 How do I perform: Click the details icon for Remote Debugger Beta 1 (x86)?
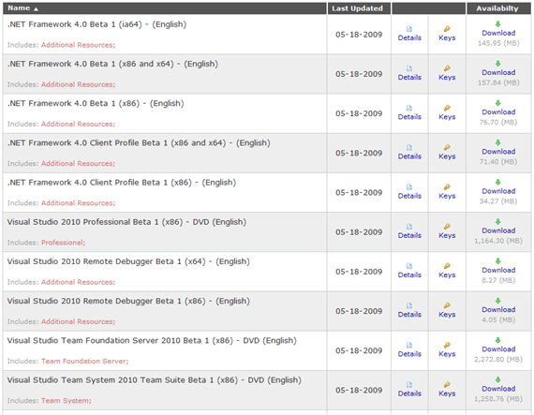pyautogui.click(x=409, y=305)
